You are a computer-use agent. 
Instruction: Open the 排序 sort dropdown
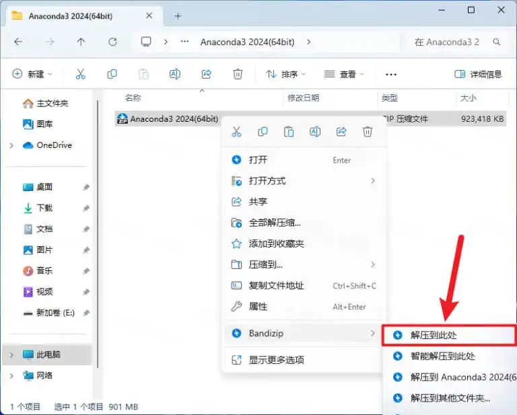point(285,74)
